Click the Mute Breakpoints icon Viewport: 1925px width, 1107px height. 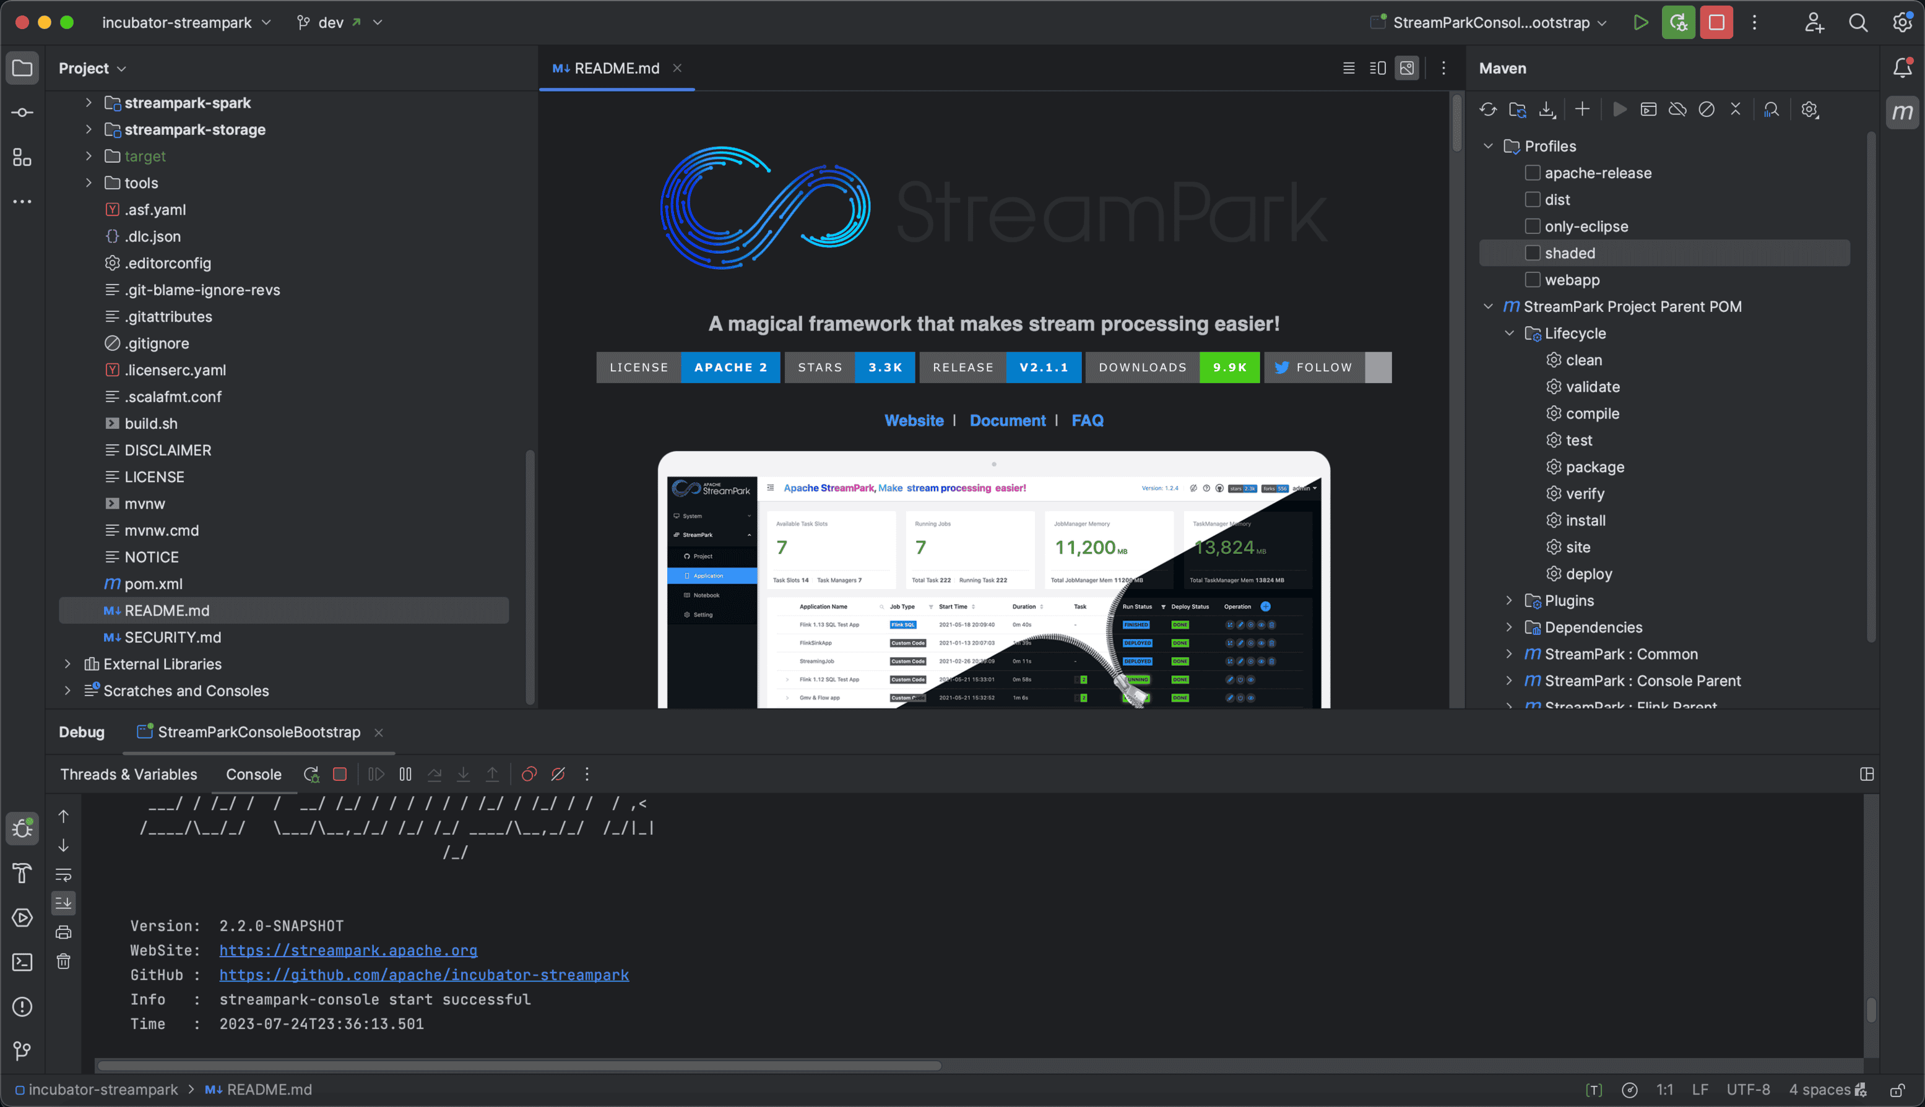pyautogui.click(x=558, y=774)
